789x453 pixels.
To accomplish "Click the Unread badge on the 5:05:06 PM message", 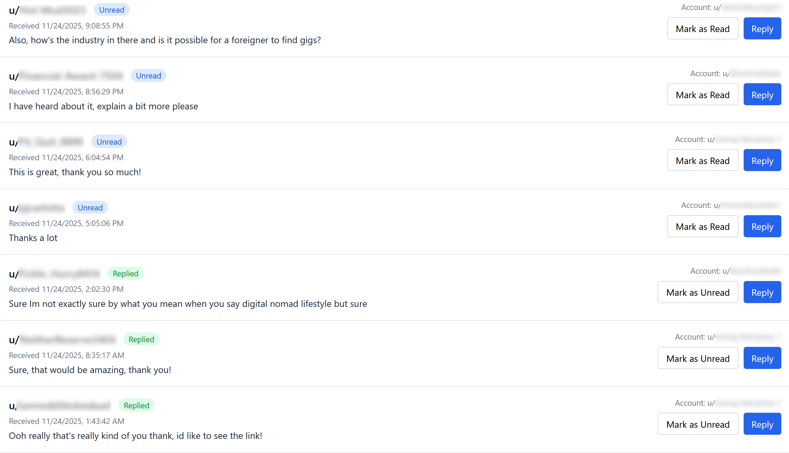I will pos(90,208).
